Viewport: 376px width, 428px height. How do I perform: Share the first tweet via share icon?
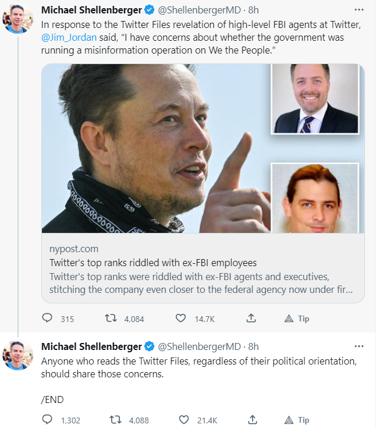[x=251, y=319]
